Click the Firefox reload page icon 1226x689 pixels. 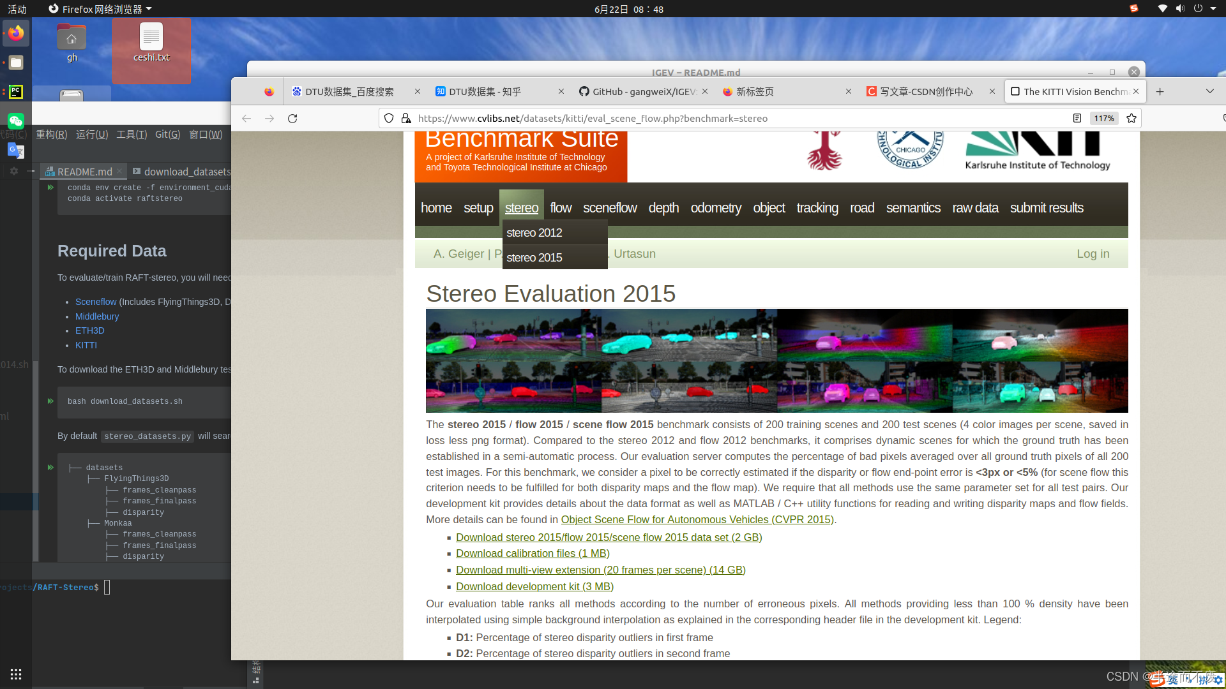click(292, 119)
